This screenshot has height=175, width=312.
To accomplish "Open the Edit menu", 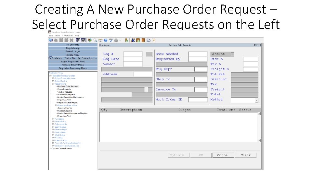I will click(51, 36).
